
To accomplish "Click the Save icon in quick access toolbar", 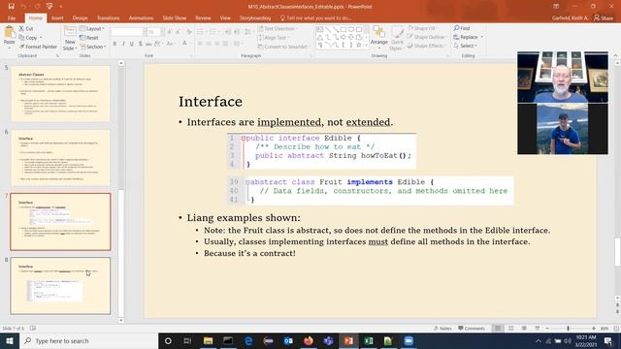I will pos(11,7).
